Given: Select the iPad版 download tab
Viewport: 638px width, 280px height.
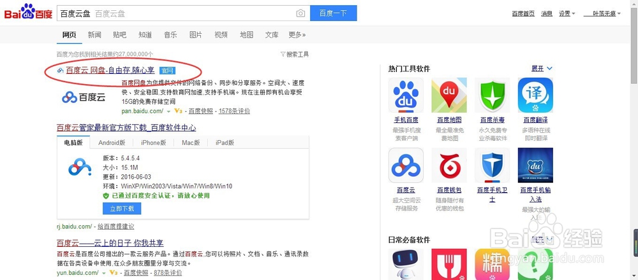Looking at the screenshot, I should (225, 143).
